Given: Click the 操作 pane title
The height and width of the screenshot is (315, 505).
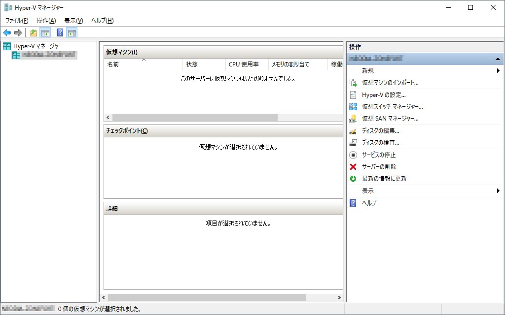Looking at the screenshot, I should pyautogui.click(x=355, y=47).
